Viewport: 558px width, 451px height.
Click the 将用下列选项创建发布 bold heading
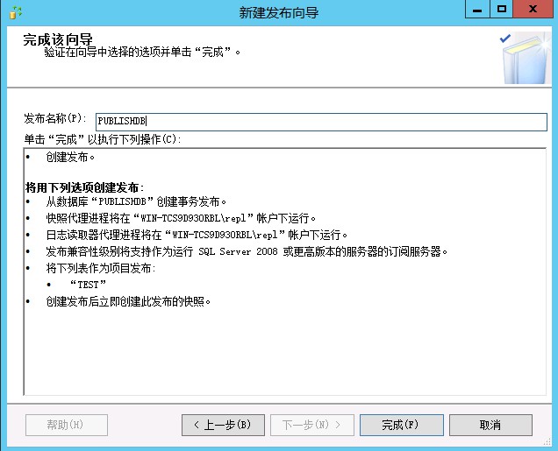(x=84, y=187)
